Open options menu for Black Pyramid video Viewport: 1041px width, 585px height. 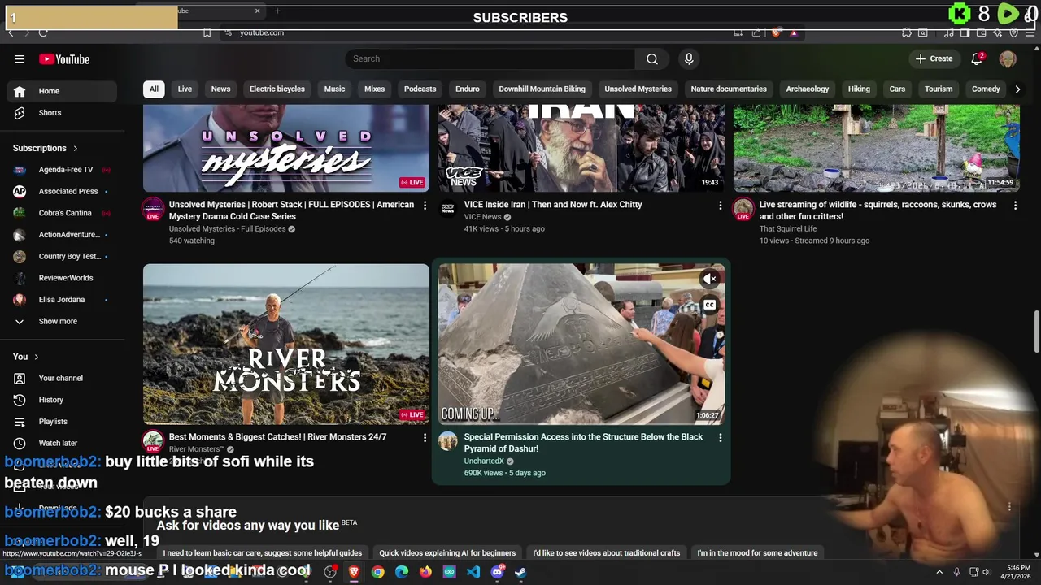[720, 438]
